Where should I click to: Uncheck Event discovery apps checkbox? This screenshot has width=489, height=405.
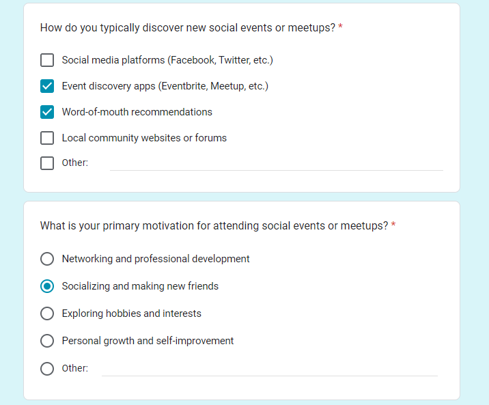pyautogui.click(x=47, y=86)
